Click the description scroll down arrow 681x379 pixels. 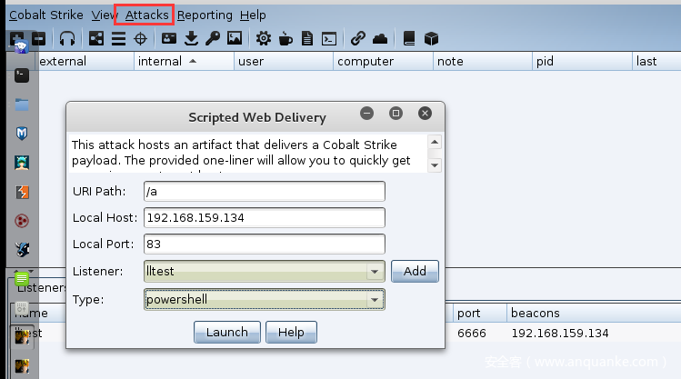[435, 165]
